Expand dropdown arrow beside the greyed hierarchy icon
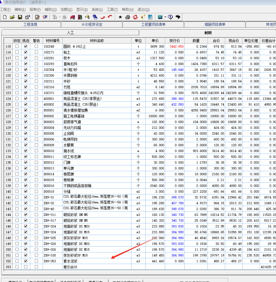This screenshot has width=276, height=282. point(60,17)
